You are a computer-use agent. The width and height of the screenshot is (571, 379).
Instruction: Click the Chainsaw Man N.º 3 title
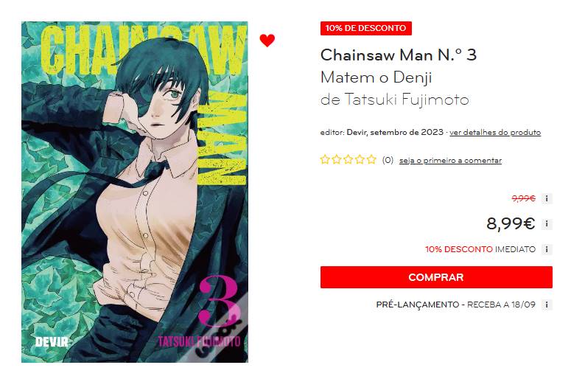click(399, 55)
